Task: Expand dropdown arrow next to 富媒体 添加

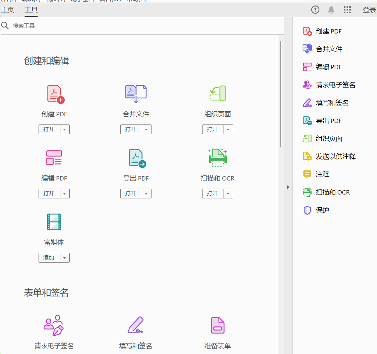Action: [x=65, y=258]
